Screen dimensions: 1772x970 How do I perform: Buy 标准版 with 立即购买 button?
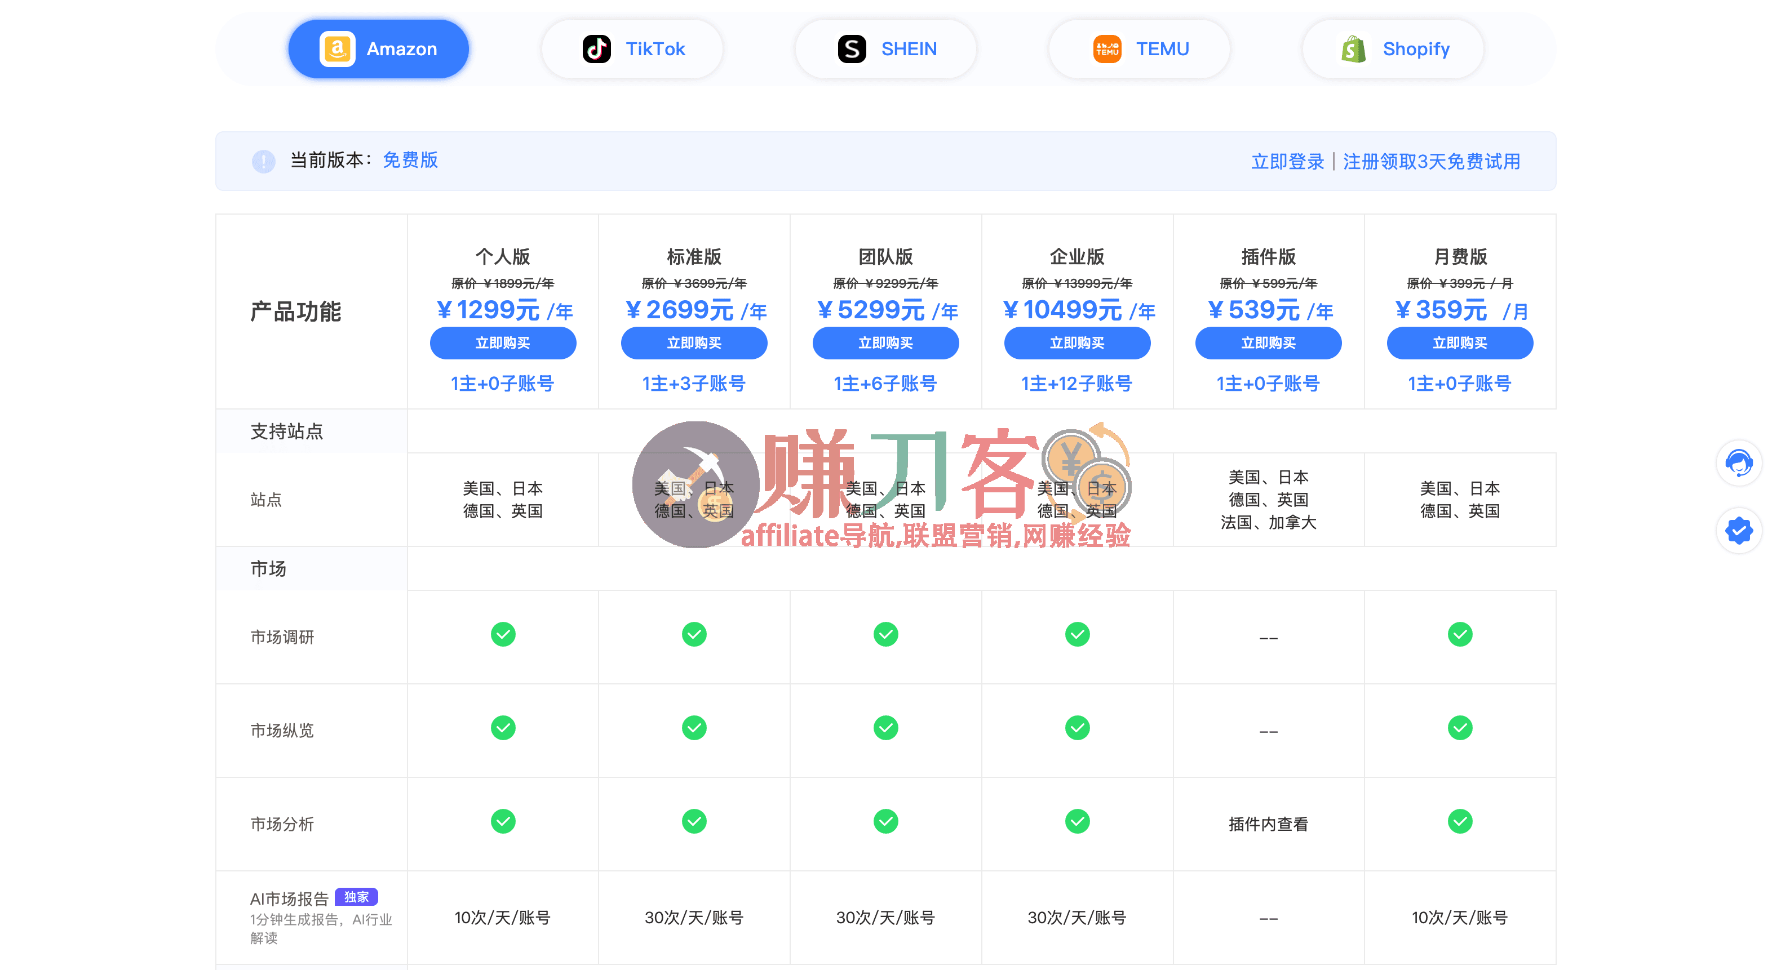(x=694, y=342)
